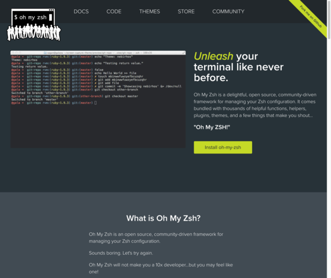Screen dimensions: 331x278
Task: Open the DOCS menu item
Action: coord(81,12)
